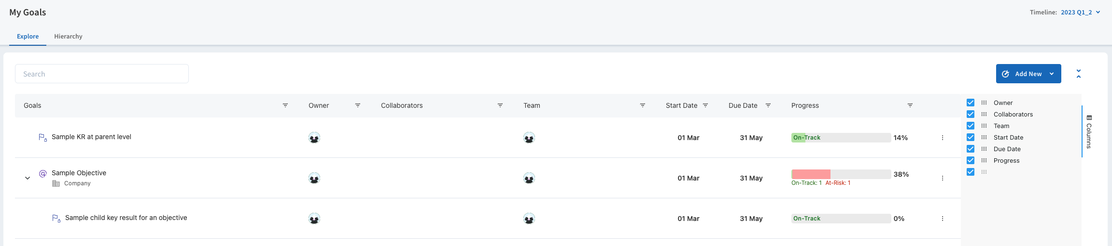Click owner avatar on Sample Objective row
The image size is (1112, 246).
314,178
